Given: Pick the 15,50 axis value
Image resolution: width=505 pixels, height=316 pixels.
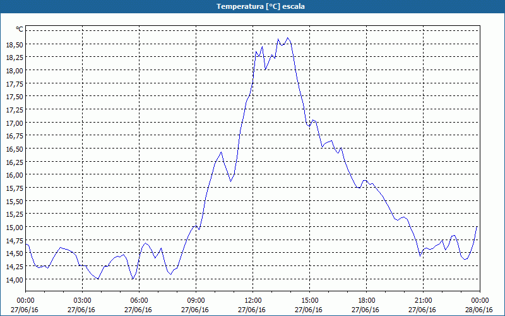Looking at the screenshot, I should (15, 201).
